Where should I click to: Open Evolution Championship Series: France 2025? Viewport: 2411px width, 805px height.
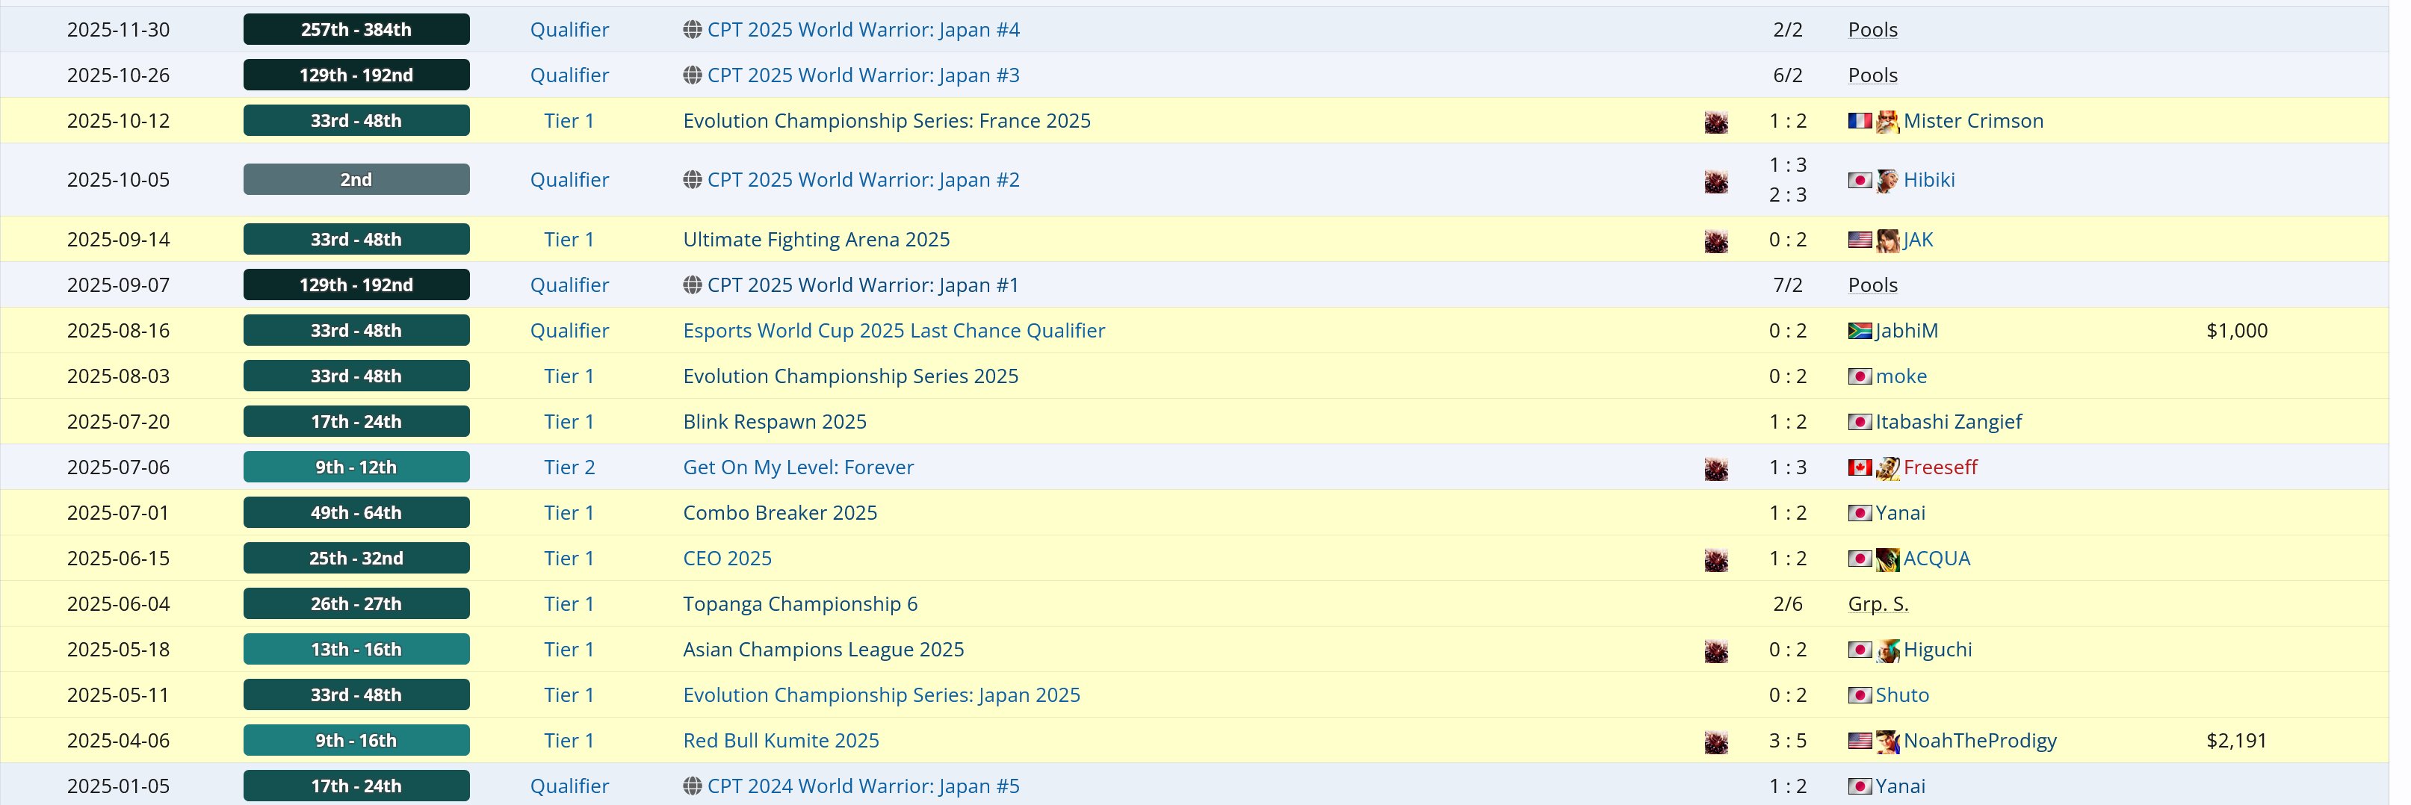886,121
